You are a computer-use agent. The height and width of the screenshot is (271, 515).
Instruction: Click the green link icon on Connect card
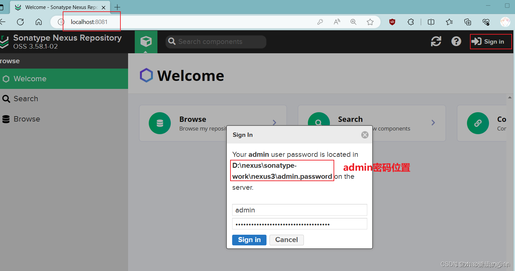pos(478,123)
